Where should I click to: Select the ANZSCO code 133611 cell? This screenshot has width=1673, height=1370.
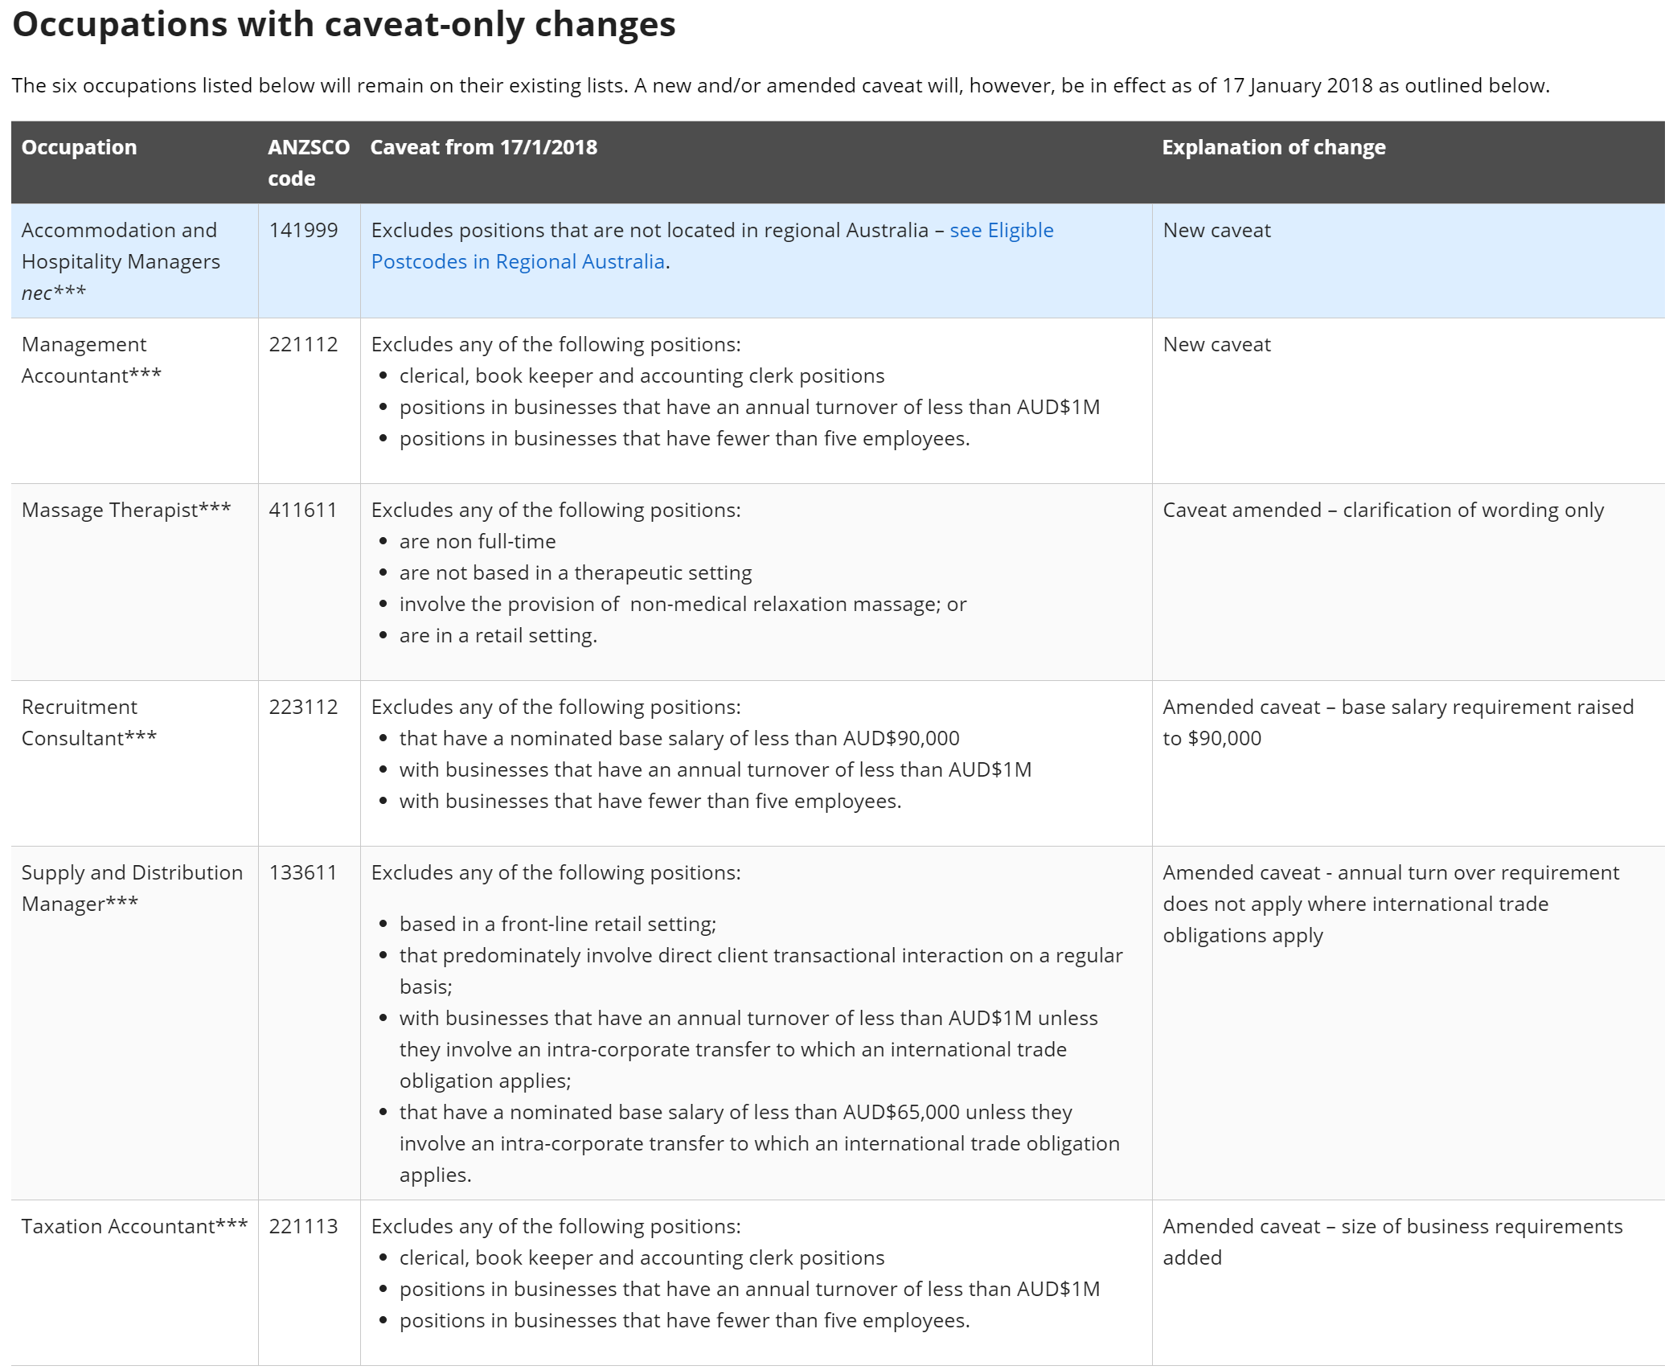[x=303, y=873]
